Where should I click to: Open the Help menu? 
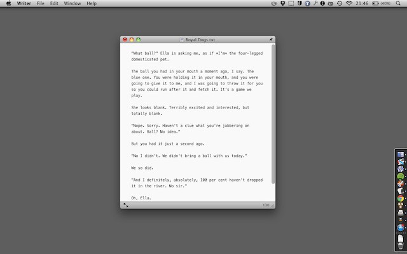click(92, 4)
